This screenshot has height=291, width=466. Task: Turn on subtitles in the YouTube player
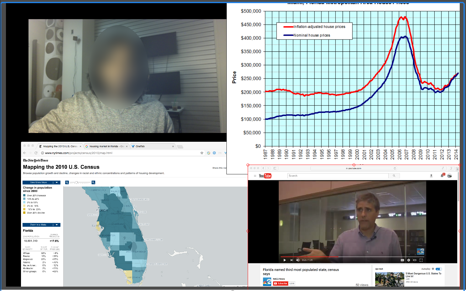[x=402, y=260]
